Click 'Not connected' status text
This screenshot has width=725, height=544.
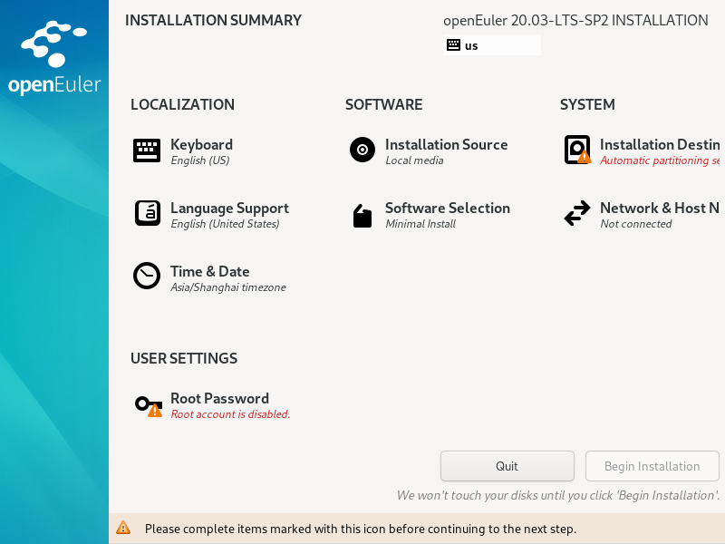point(636,224)
